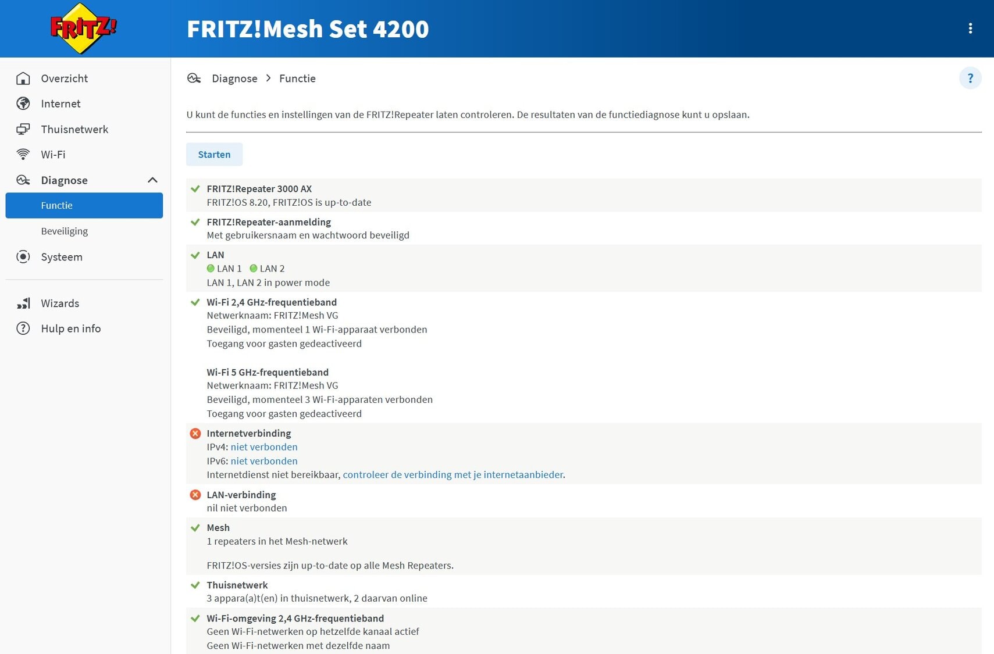Click the help question mark icon

[970, 78]
